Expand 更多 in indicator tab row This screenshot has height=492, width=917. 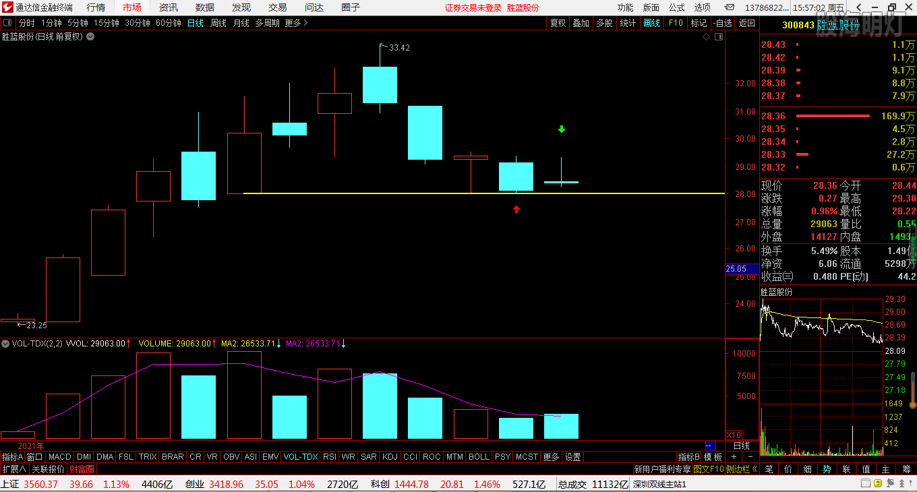pos(551,457)
